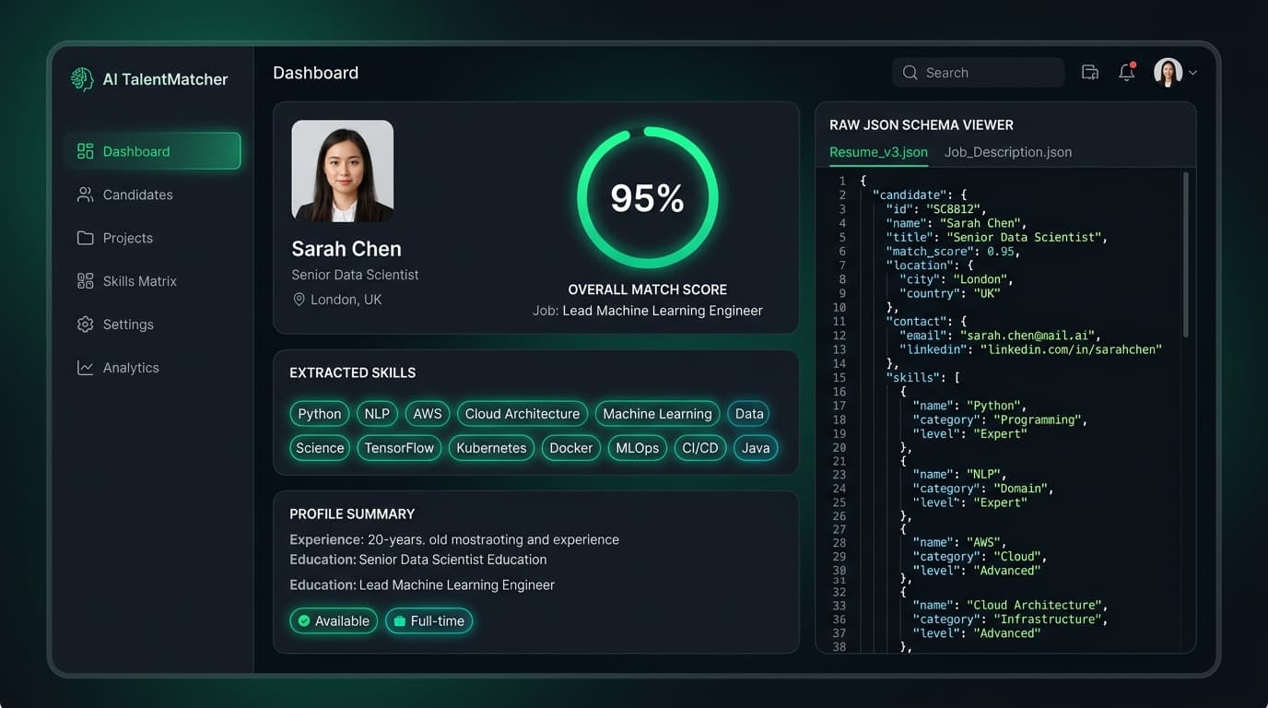Click the Candidates people icon

(x=86, y=195)
